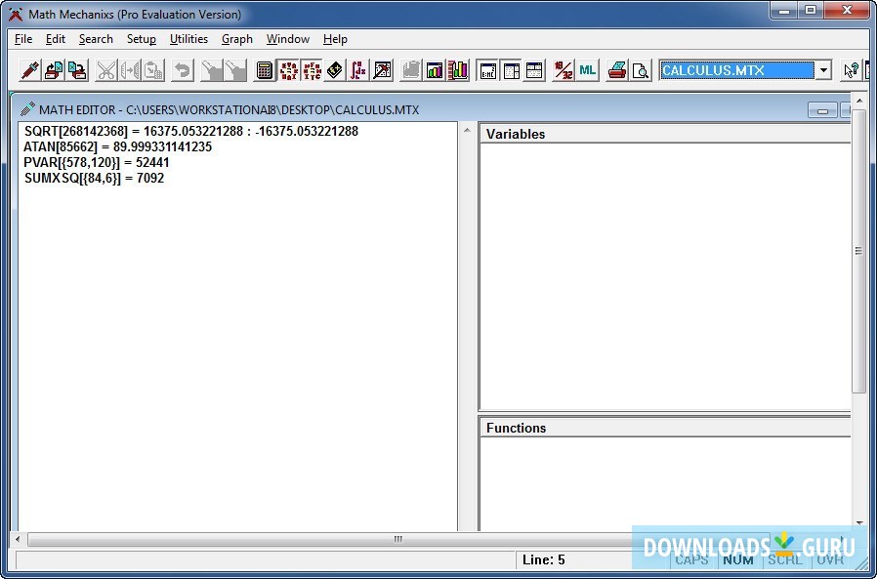Click the greyed-out clipboard paste icon
Image resolution: width=877 pixels, height=579 pixels.
(152, 70)
